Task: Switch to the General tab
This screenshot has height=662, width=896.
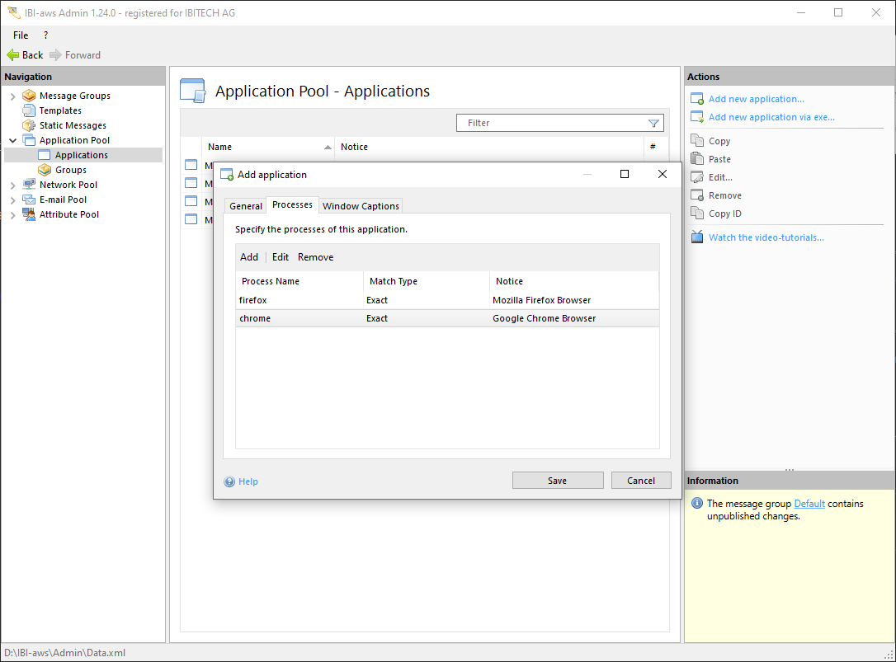Action: pyautogui.click(x=245, y=206)
